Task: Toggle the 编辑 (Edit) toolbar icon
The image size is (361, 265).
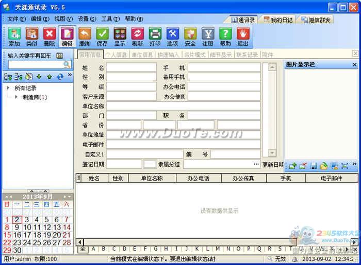Action: click(x=67, y=37)
